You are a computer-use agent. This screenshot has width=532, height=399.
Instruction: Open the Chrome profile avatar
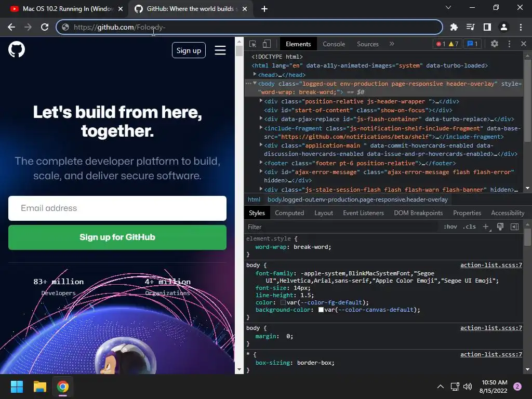click(504, 27)
